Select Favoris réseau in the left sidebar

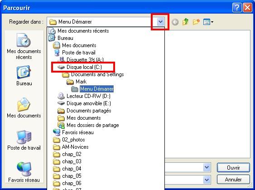[24, 172]
